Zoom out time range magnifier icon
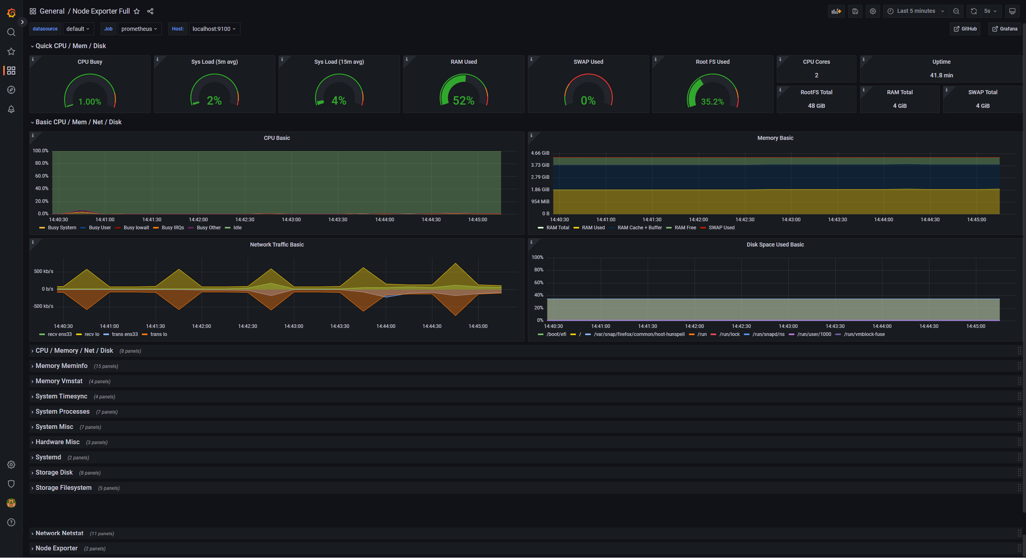The height and width of the screenshot is (558, 1026). (956, 11)
